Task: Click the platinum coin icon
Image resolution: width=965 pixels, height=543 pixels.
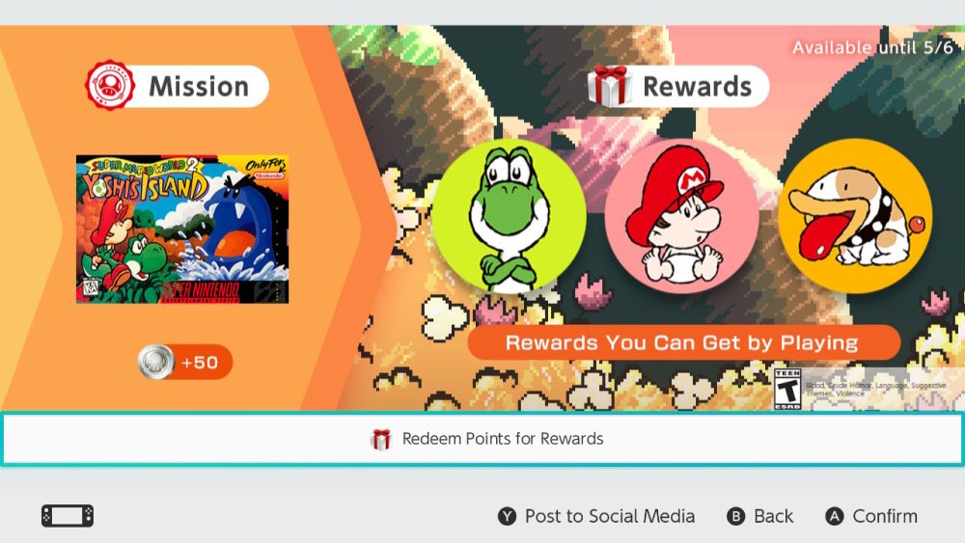Action: coord(155,363)
